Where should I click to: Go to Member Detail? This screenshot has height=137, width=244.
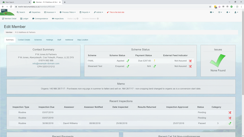click(x=9, y=19)
